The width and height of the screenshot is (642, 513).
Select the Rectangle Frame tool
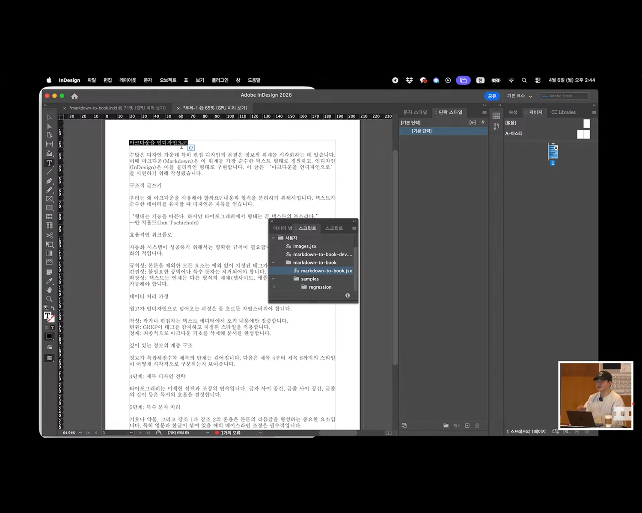point(49,199)
